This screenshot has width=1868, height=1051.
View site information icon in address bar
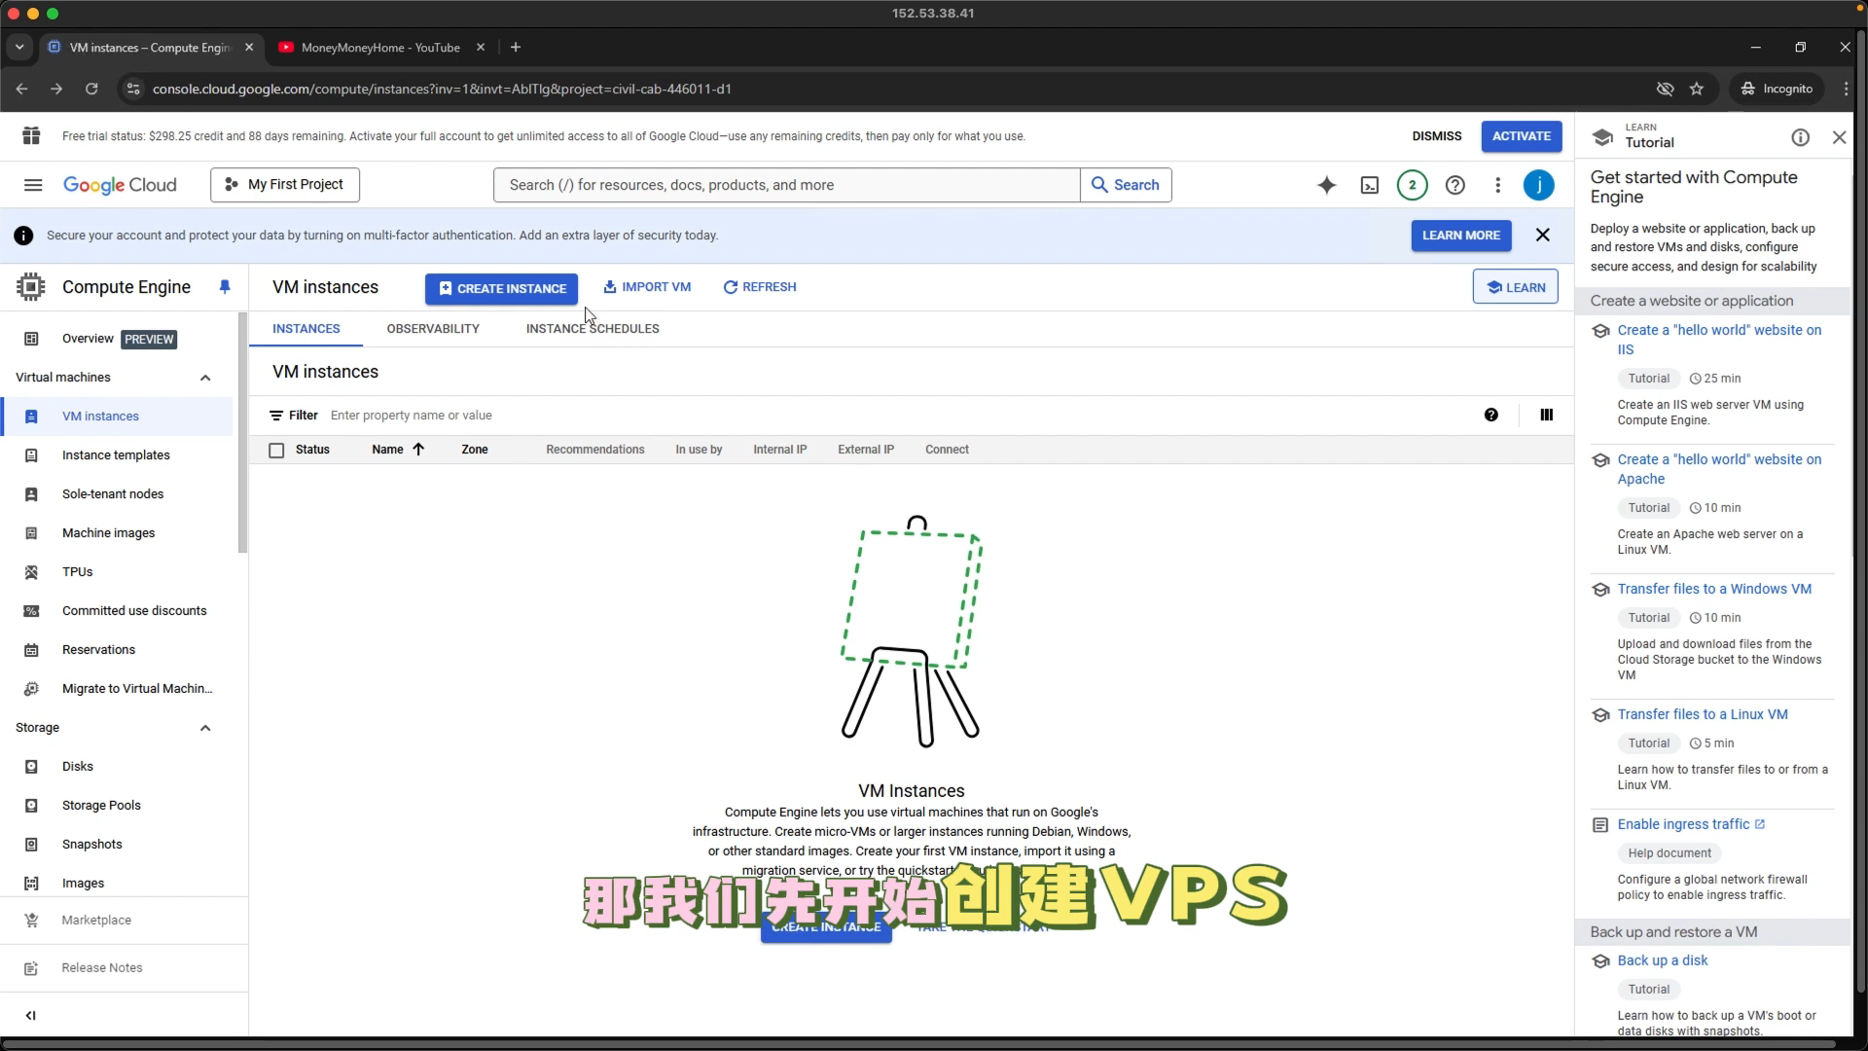pyautogui.click(x=133, y=89)
